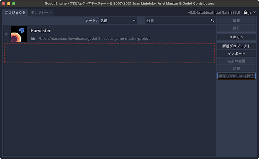259x159 pixels.
Task: Maximize window with green button
Action: [x=14, y=4]
